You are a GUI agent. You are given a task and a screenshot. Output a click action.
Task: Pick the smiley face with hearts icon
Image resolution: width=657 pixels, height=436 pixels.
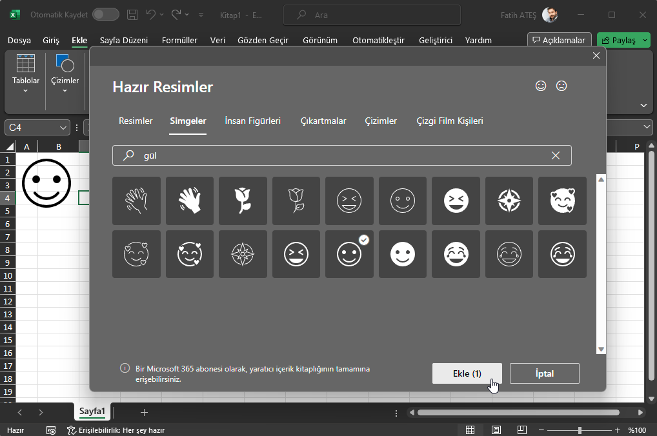(562, 201)
